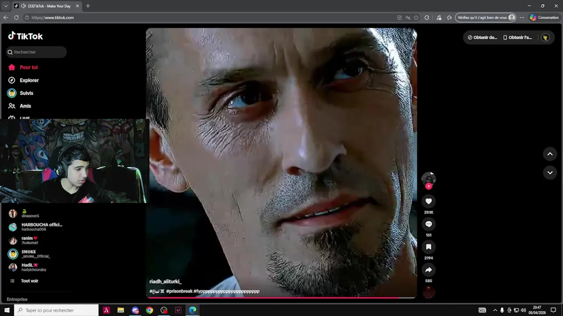Show hidden system tray icons chevron

[x=495, y=310]
